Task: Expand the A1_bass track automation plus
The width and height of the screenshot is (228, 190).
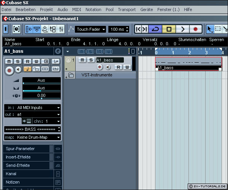Action: [66, 69]
